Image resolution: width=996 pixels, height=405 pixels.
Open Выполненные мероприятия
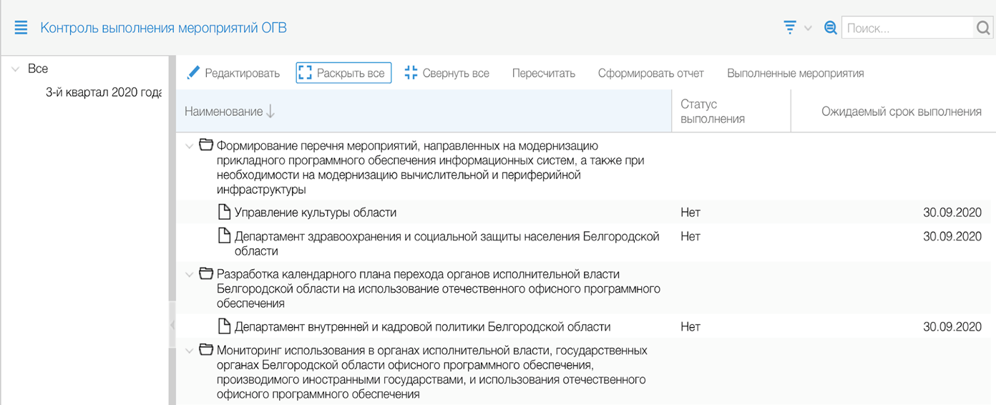point(795,73)
